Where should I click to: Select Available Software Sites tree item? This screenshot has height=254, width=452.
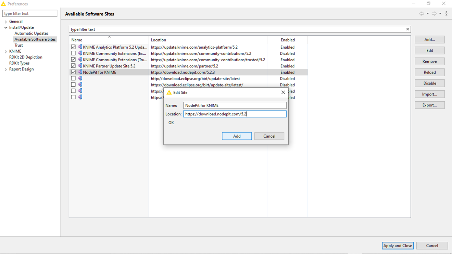pyautogui.click(x=35, y=39)
